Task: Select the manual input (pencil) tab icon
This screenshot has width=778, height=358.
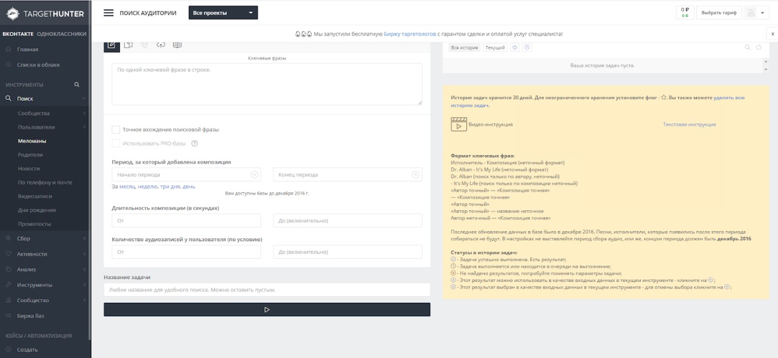Action: pos(112,45)
